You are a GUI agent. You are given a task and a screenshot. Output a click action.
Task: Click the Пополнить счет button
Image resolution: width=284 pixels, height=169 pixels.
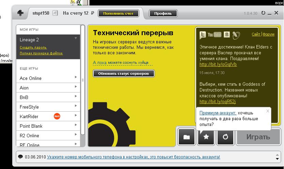click(x=119, y=13)
